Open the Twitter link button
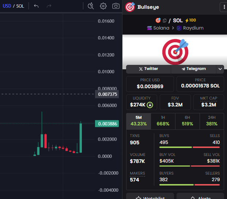227x199 pixels. pyautogui.click(x=148, y=69)
